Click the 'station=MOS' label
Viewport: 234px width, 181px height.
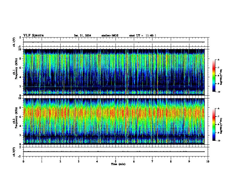(110, 35)
